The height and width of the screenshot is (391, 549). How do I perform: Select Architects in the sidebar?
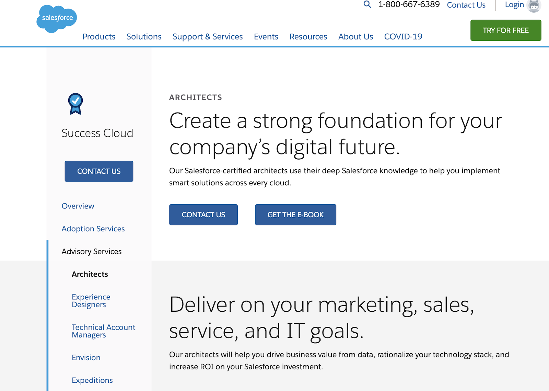[90, 274]
